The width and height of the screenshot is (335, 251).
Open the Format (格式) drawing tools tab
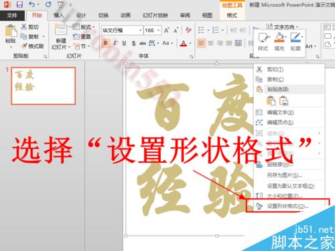pyautogui.click(x=232, y=15)
